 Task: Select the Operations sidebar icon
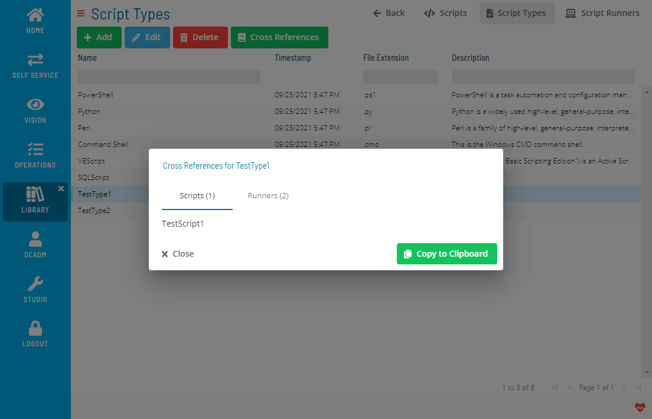click(x=35, y=155)
